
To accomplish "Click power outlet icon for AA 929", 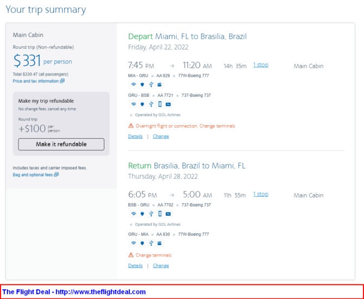I will pyautogui.click(x=142, y=85).
